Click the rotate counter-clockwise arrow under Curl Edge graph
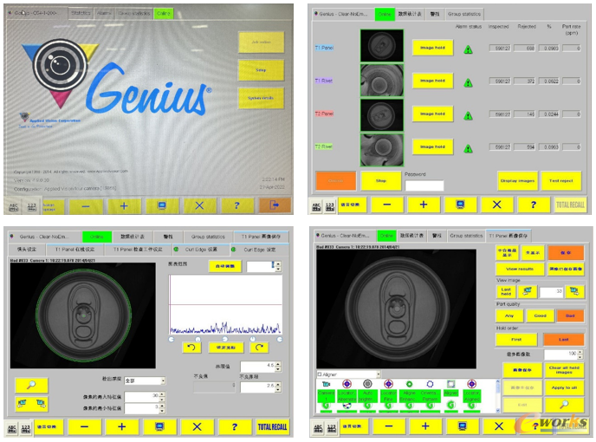The width and height of the screenshot is (596, 442). point(191,348)
